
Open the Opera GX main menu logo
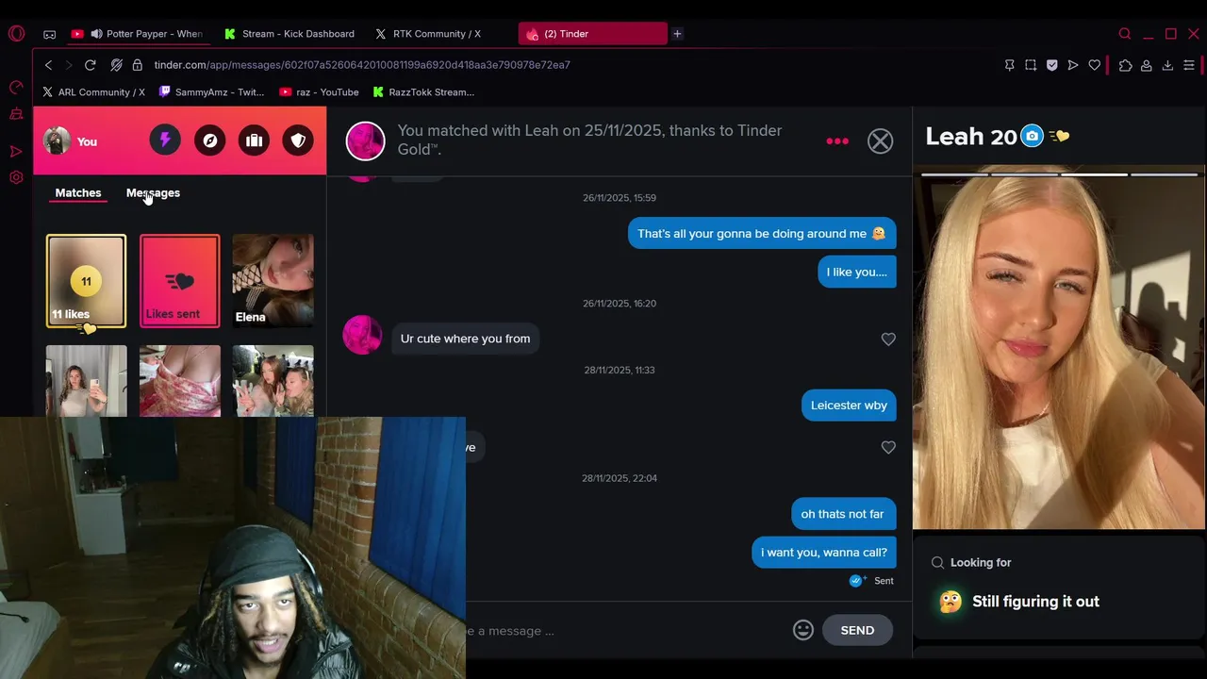point(16,33)
